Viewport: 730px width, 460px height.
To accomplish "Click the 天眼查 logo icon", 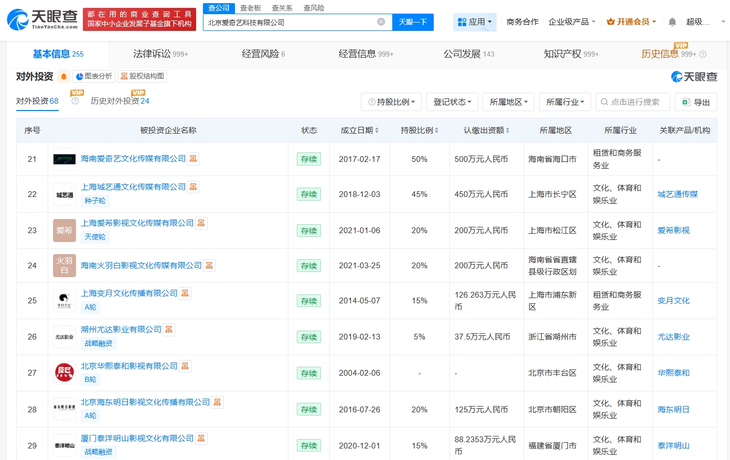I will pyautogui.click(x=19, y=19).
